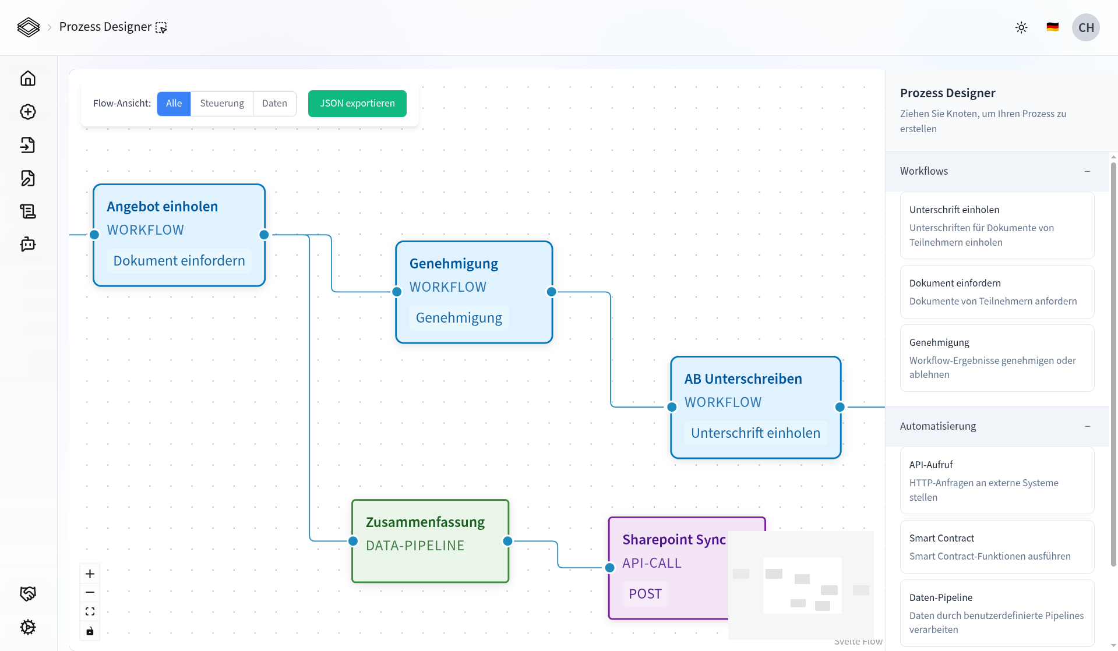
Task: Zoom in using the canvas plus control
Action: coord(90,574)
